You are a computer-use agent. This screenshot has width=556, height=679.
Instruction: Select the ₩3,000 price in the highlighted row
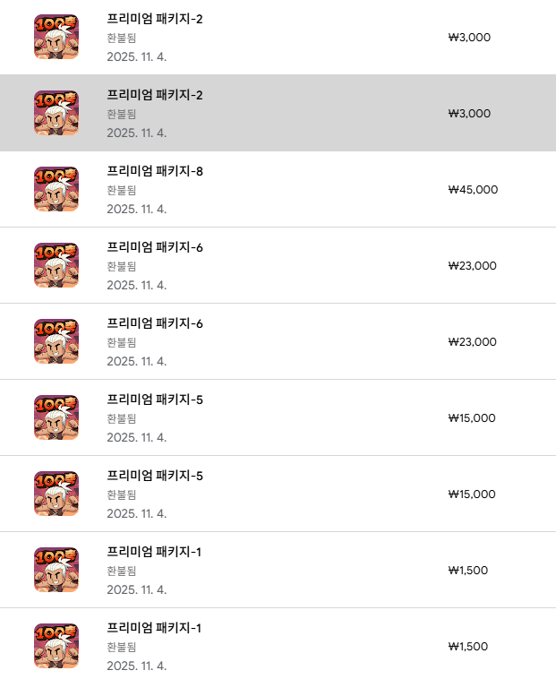[469, 114]
